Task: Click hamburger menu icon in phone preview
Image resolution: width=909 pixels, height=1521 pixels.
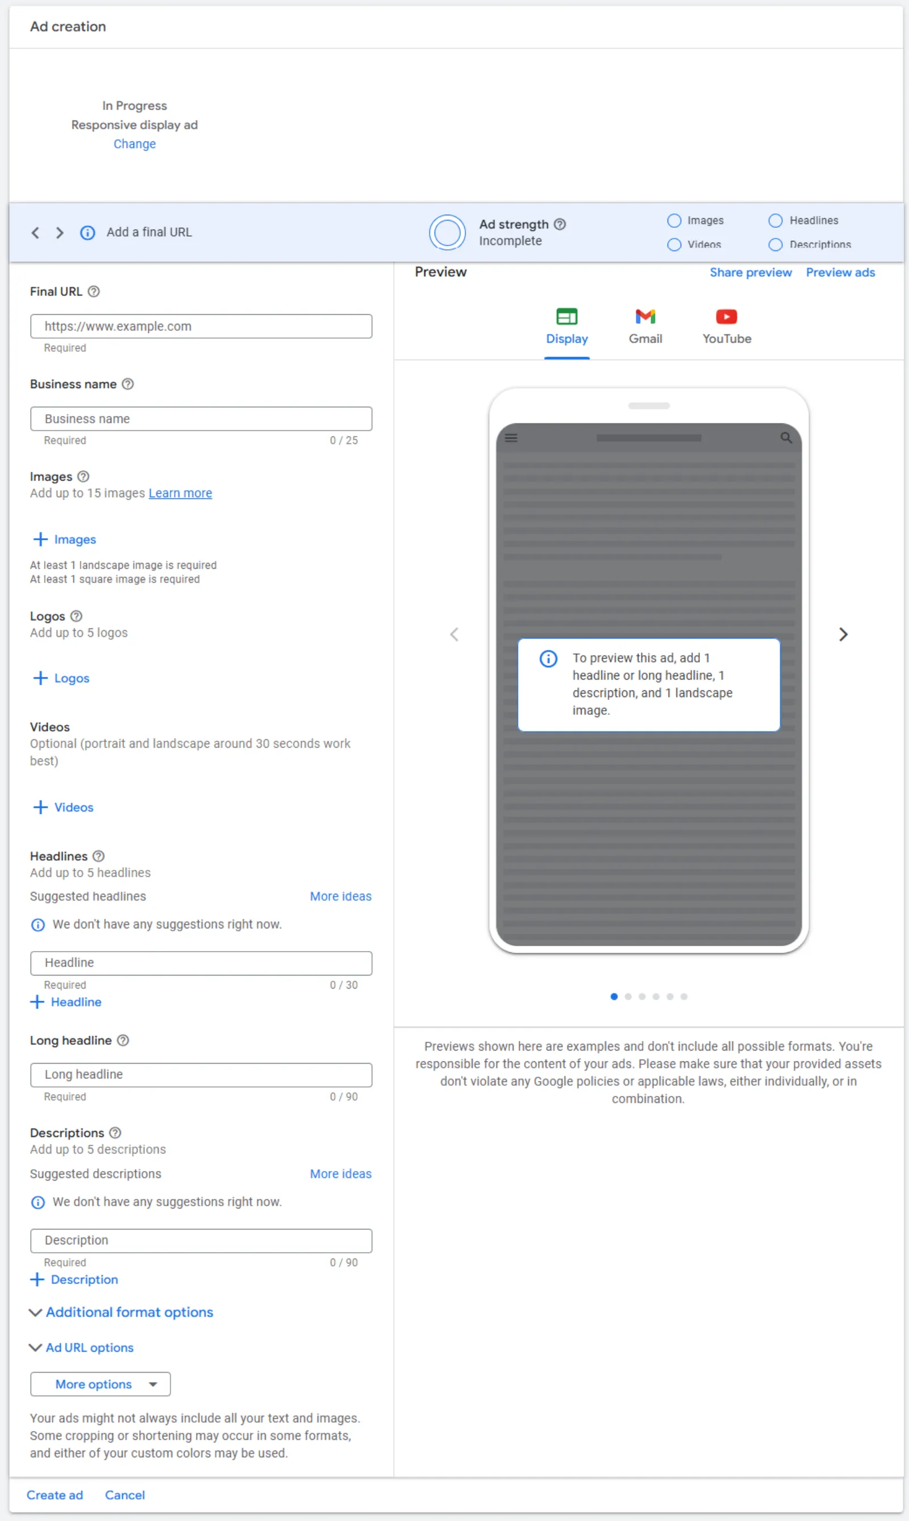Action: tap(511, 438)
